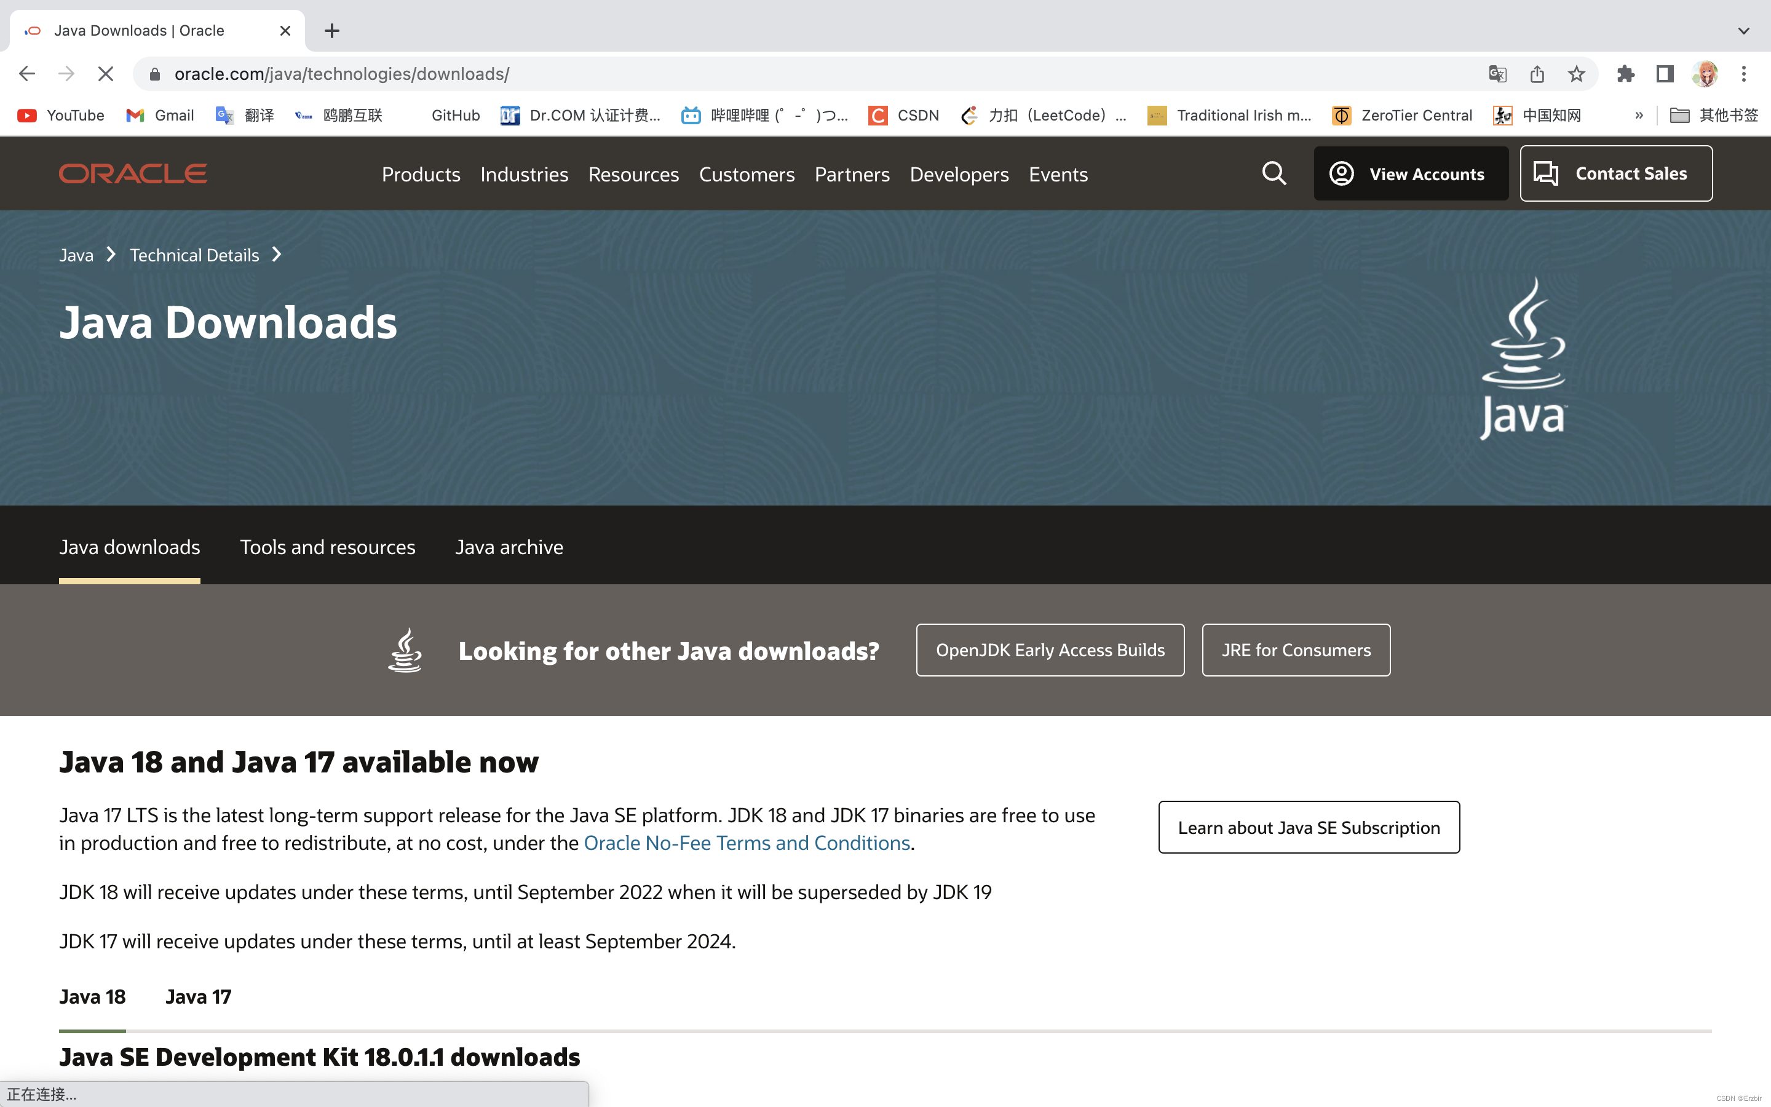Screen dimensions: 1771x1107
Task: Click the Oracle logo
Action: point(133,173)
